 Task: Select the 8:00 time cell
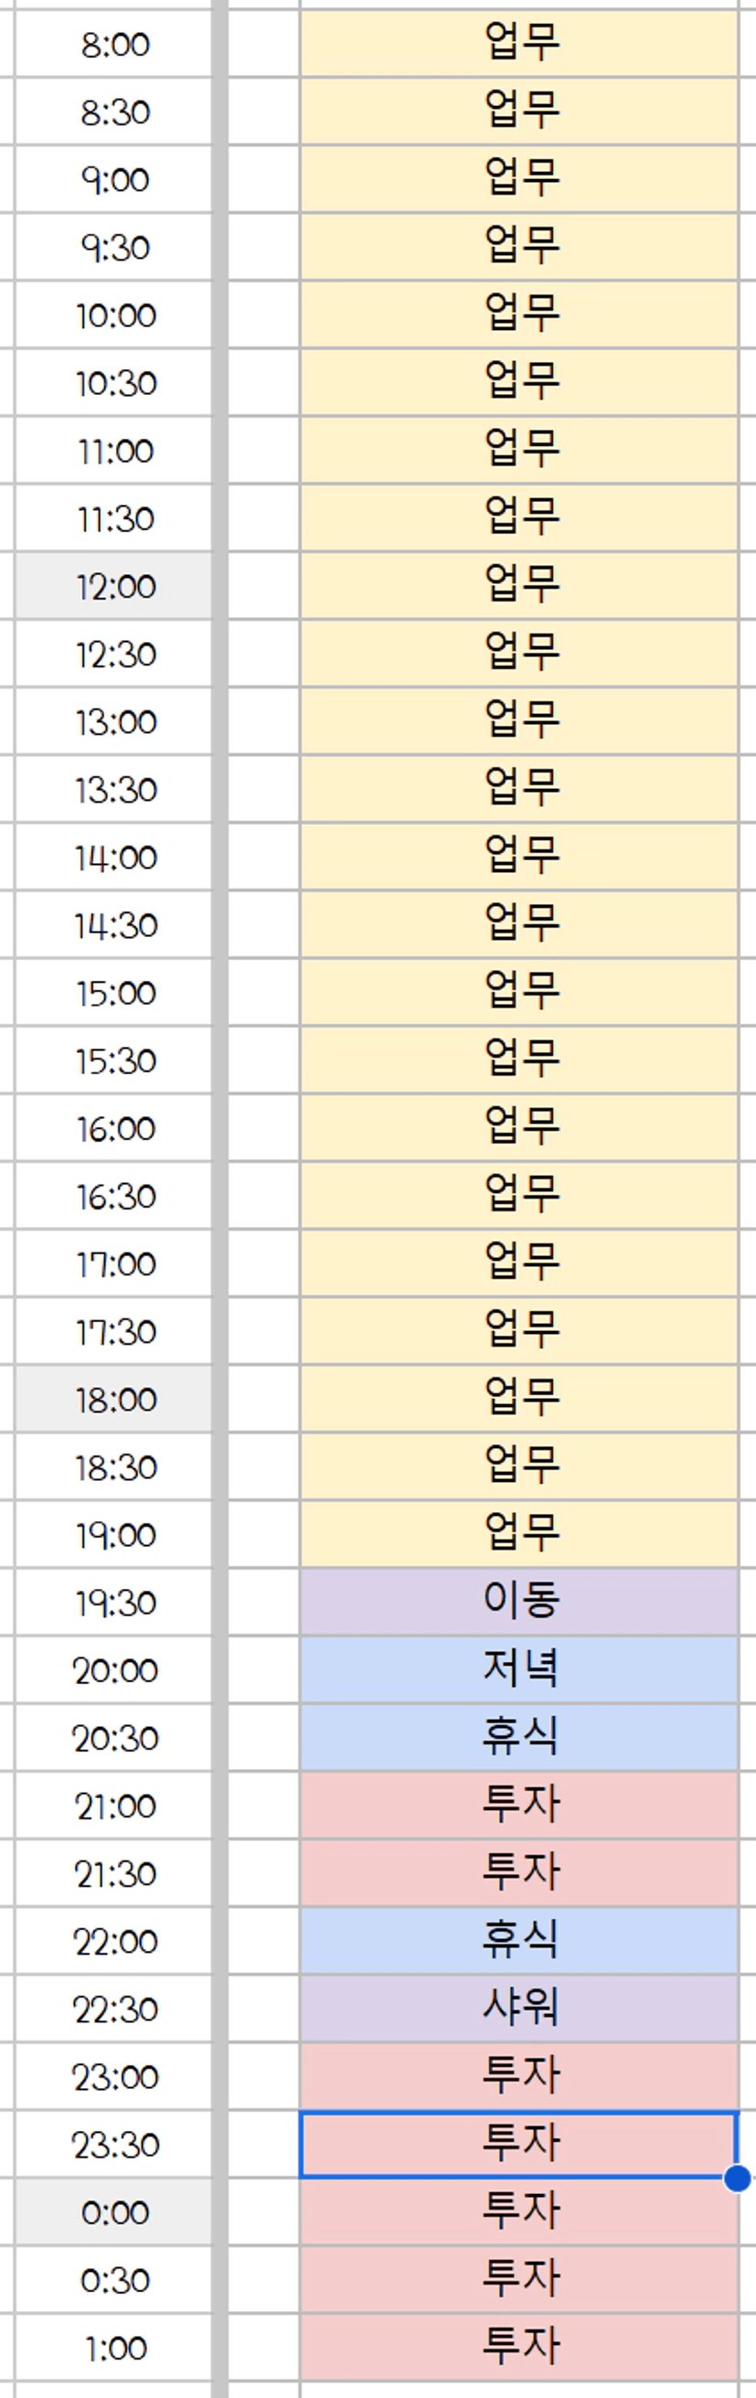tap(113, 44)
